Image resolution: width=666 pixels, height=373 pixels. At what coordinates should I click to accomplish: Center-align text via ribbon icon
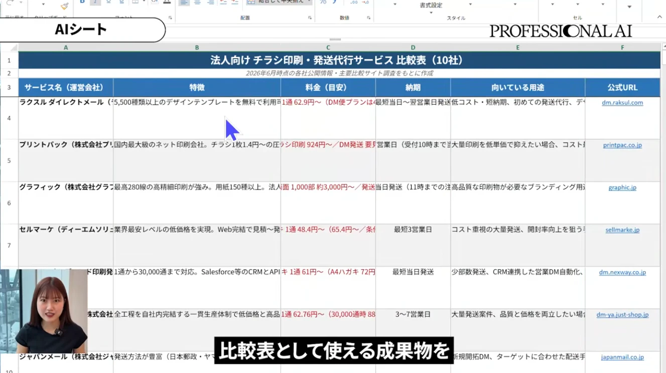point(197,3)
